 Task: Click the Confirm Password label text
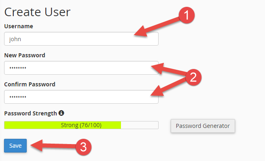tap(30, 84)
